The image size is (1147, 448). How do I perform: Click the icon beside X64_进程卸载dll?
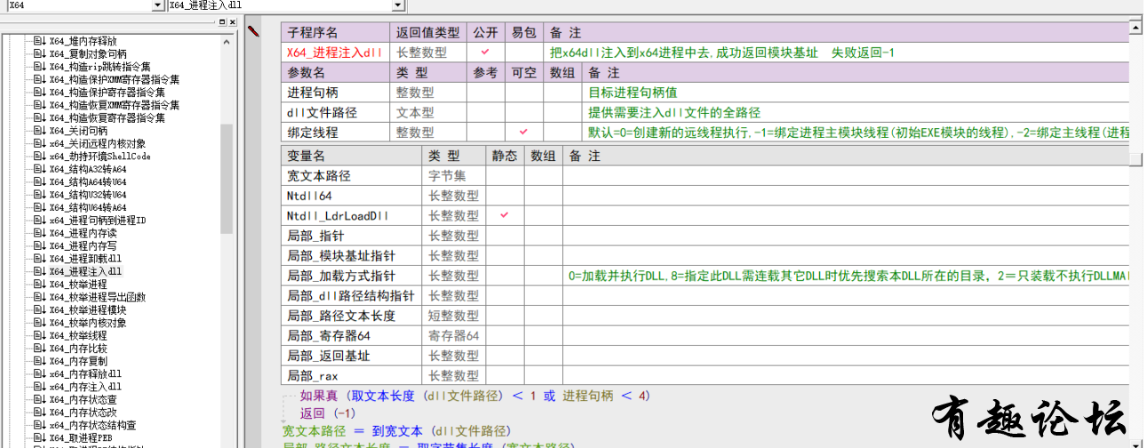39,259
